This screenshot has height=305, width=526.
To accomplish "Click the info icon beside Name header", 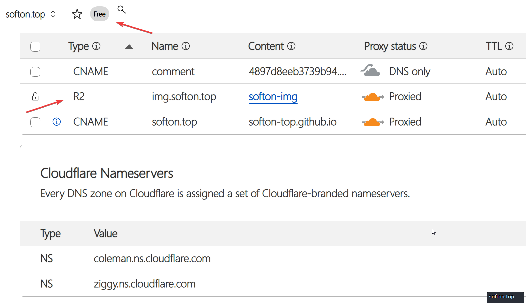I will (x=186, y=46).
